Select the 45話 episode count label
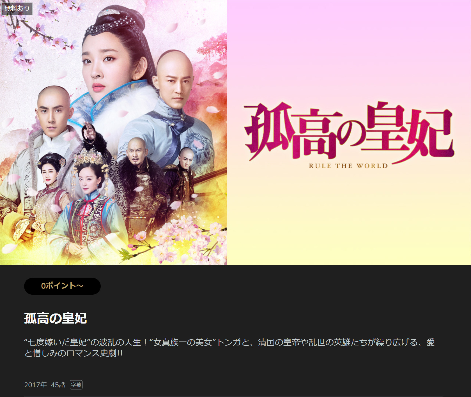The image size is (471, 397). coord(58,385)
